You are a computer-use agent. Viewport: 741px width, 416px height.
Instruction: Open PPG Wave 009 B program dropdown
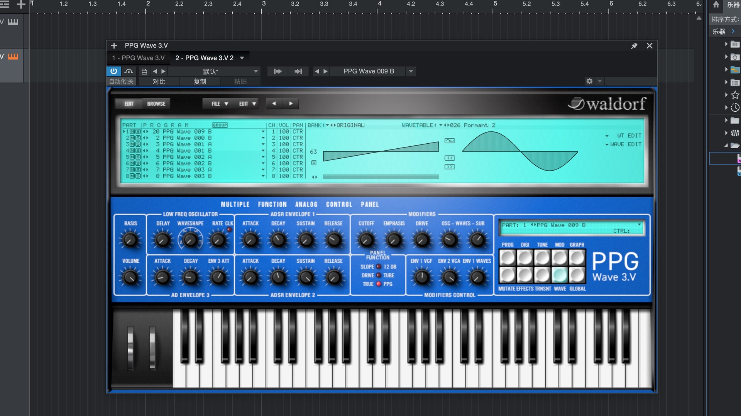411,71
